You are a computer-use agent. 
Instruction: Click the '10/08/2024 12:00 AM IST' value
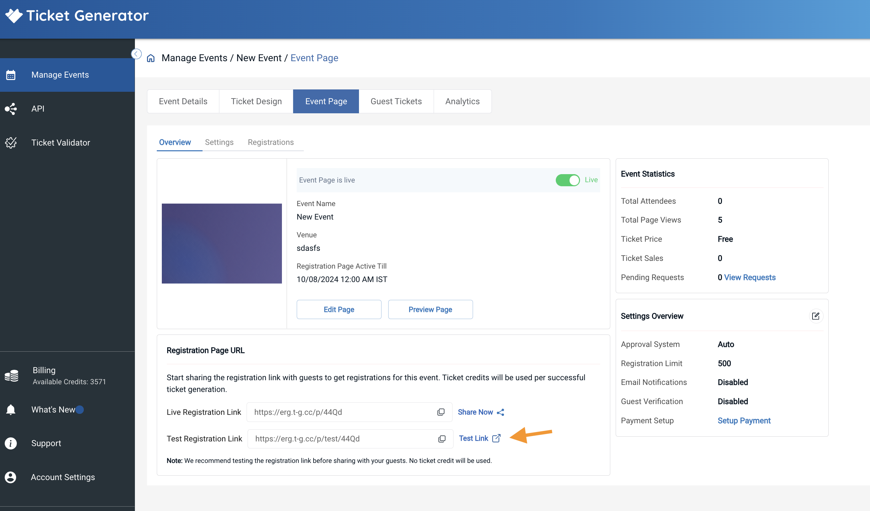tap(342, 279)
